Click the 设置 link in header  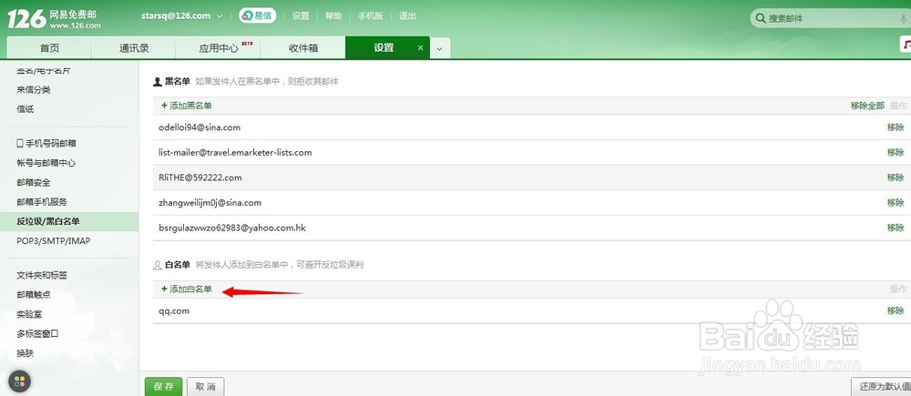click(301, 16)
